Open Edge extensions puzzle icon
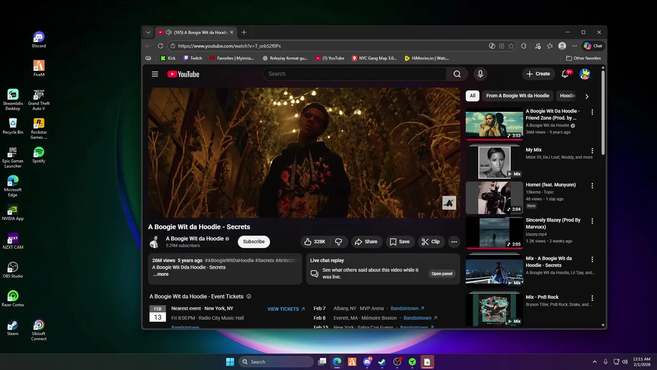Image resolution: width=657 pixels, height=370 pixels. [x=524, y=46]
